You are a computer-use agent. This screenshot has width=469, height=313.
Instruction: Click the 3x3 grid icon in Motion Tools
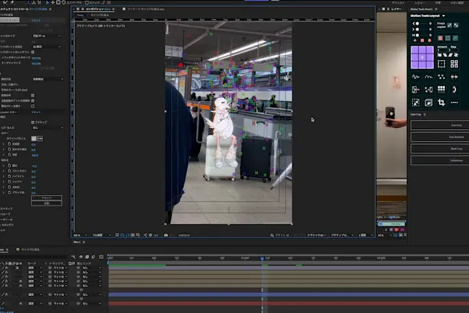coord(441,89)
